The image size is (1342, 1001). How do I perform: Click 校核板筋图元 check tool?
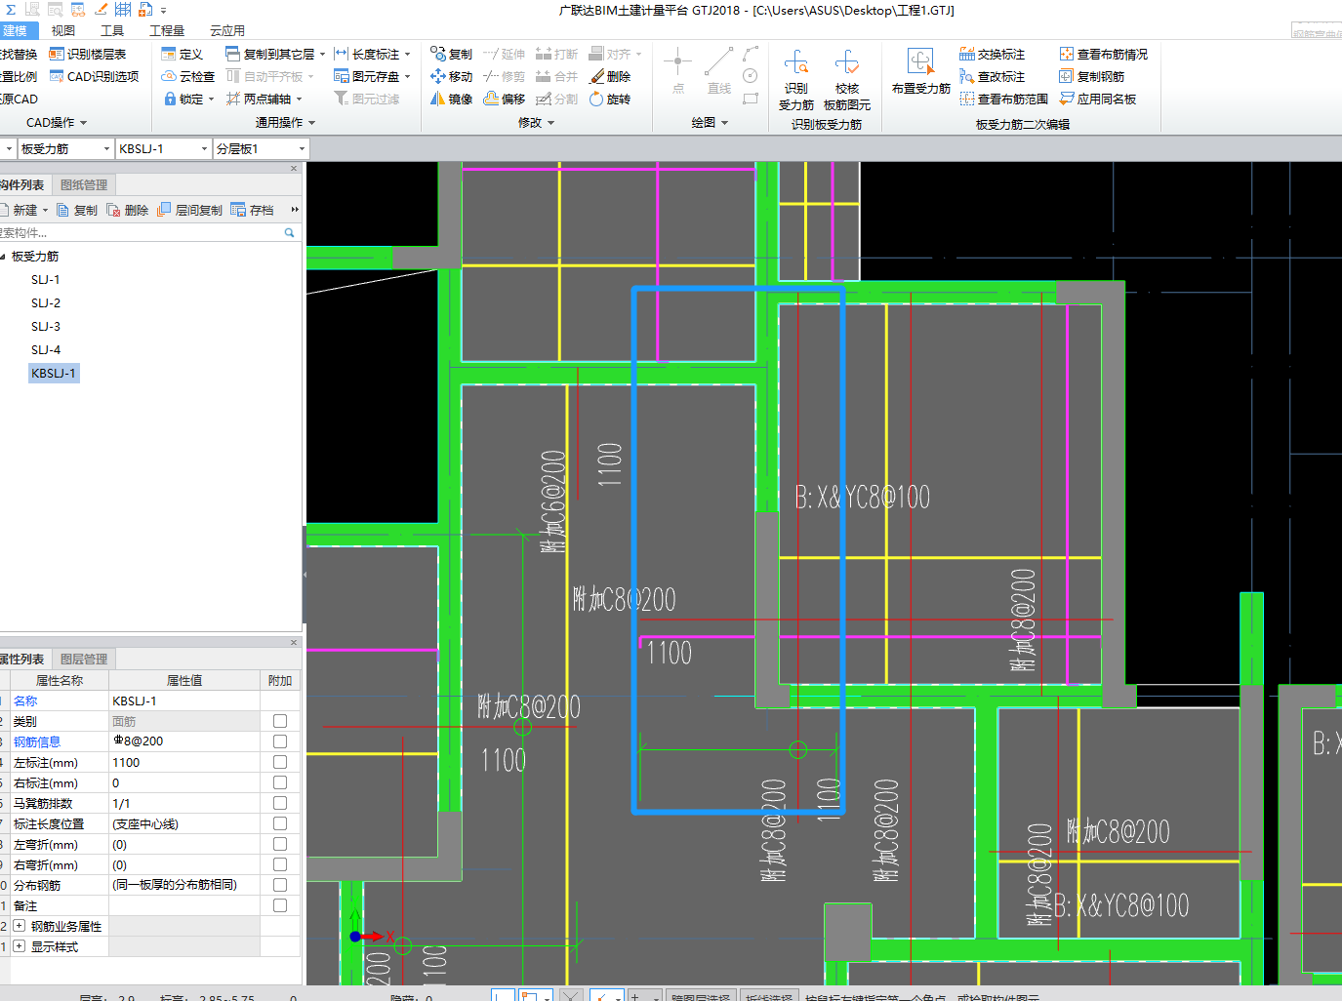(x=847, y=78)
